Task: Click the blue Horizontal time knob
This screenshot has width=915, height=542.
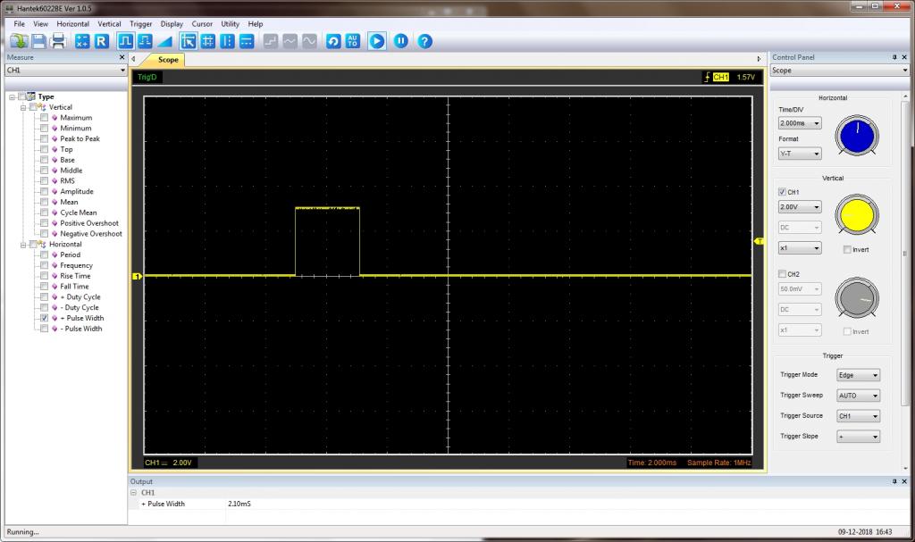Action: pos(856,137)
